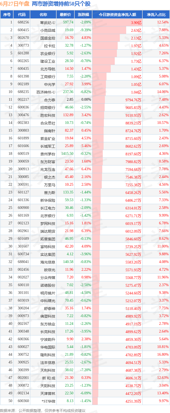This screenshot has width=170, height=413.
Task: Select stock name 农业银行
Action: coord(48,53)
